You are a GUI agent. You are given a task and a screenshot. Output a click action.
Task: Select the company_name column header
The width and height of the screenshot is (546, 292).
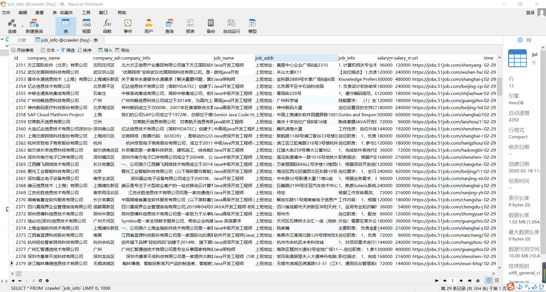[x=60, y=58]
